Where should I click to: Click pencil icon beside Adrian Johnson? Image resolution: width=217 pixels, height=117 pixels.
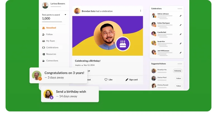(180, 16)
